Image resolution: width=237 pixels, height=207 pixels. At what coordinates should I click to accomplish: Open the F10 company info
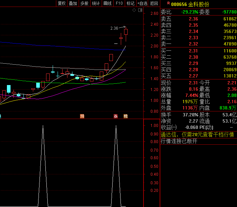click(119, 3)
